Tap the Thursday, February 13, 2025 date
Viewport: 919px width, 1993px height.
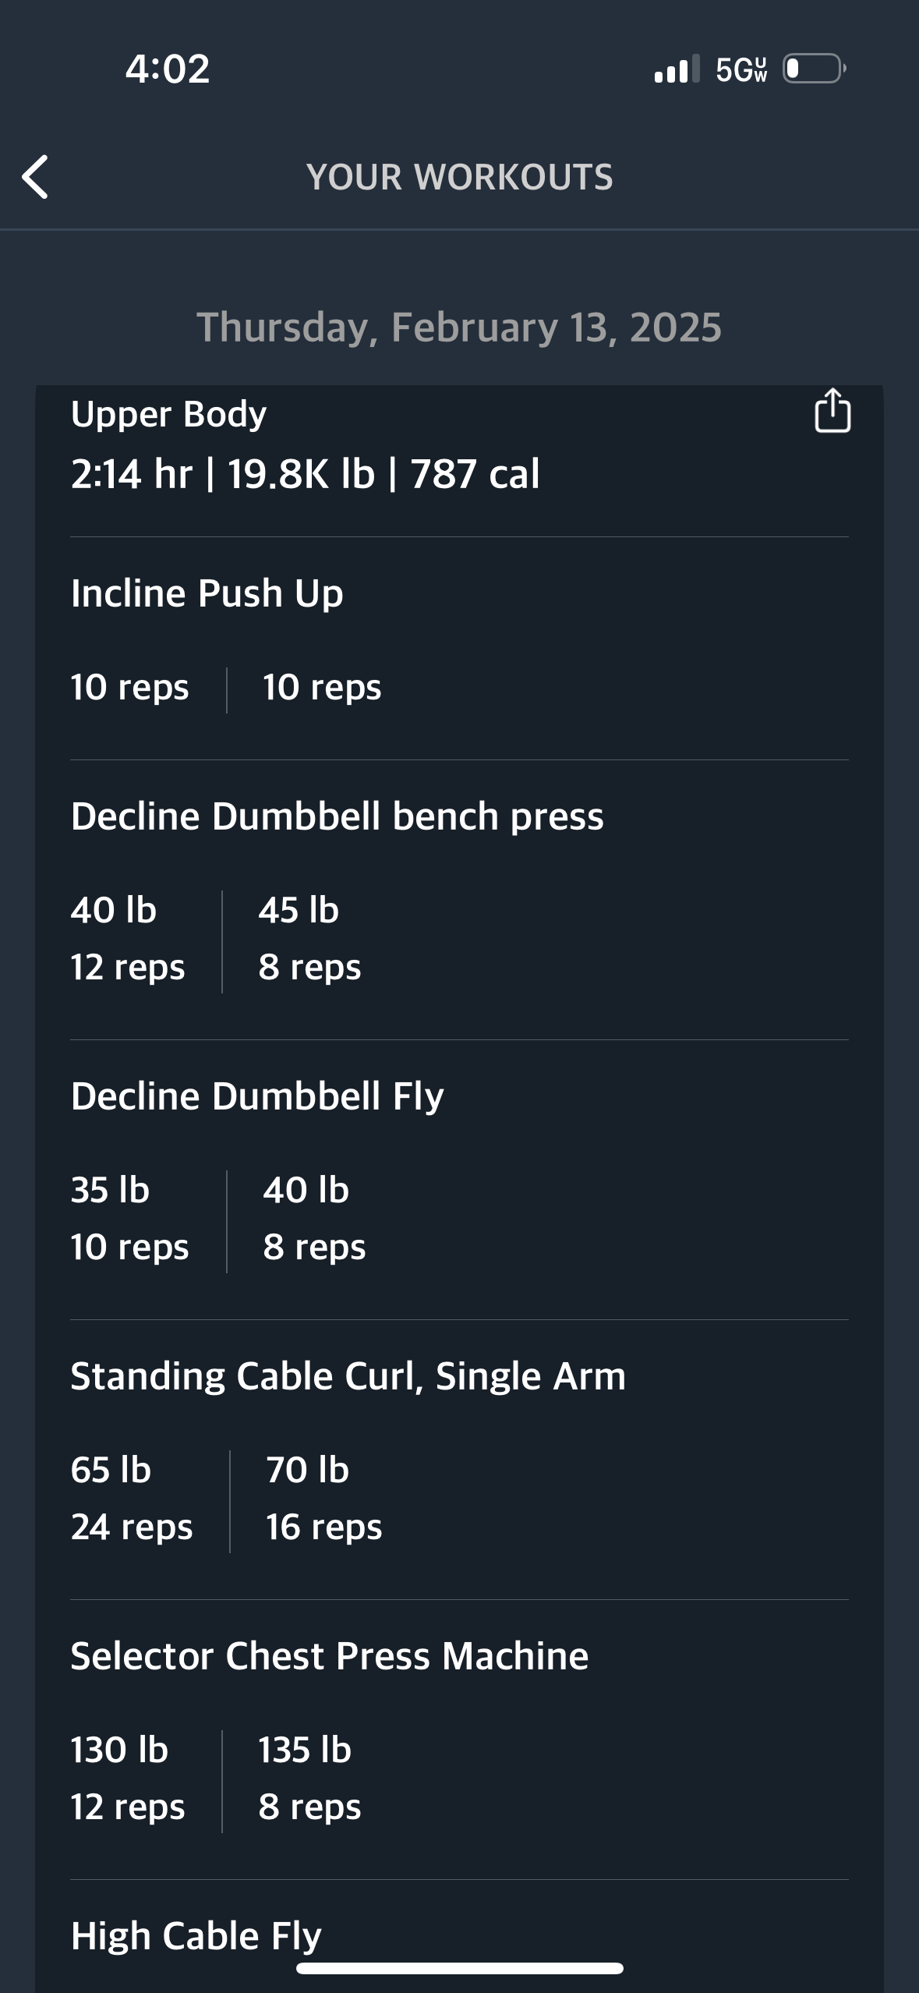(x=459, y=327)
